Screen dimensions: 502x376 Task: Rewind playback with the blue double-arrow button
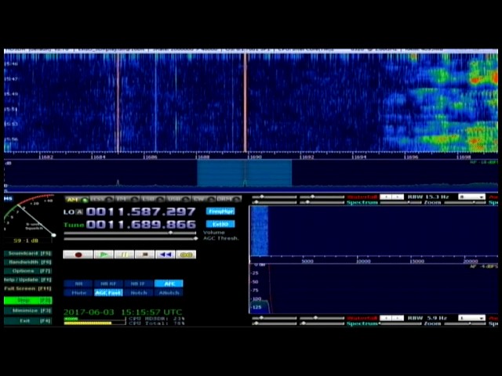[x=166, y=255]
